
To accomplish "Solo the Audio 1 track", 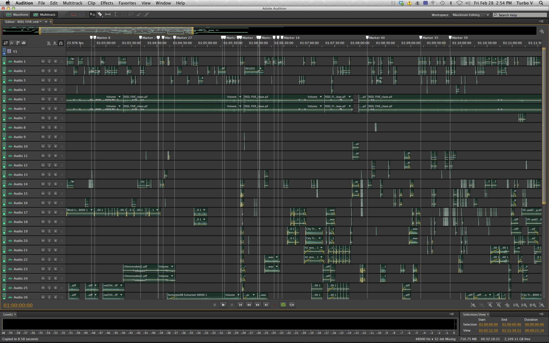I will point(49,61).
